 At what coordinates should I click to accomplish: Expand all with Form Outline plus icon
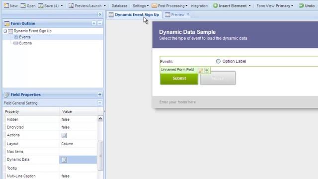click(94, 23)
